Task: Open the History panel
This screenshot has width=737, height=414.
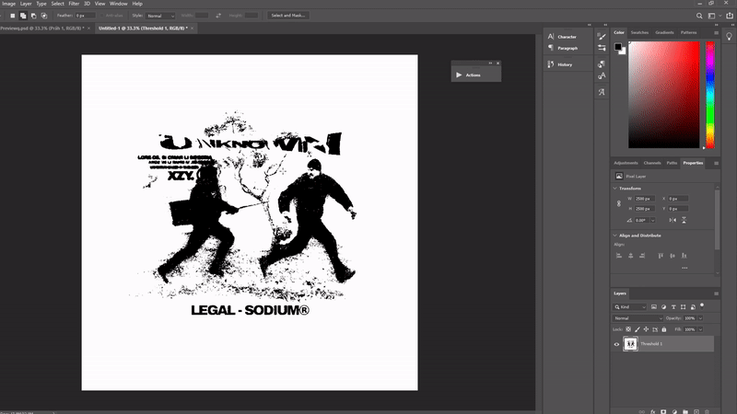Action: pos(551,64)
